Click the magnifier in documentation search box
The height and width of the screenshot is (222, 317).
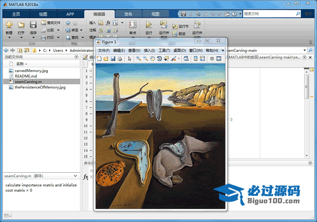298,14
